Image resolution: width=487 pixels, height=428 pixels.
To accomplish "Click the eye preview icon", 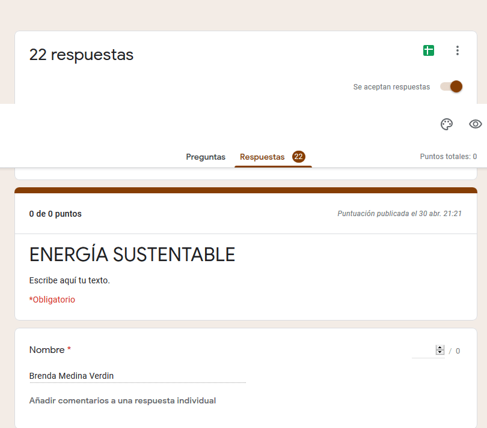I will pos(475,124).
